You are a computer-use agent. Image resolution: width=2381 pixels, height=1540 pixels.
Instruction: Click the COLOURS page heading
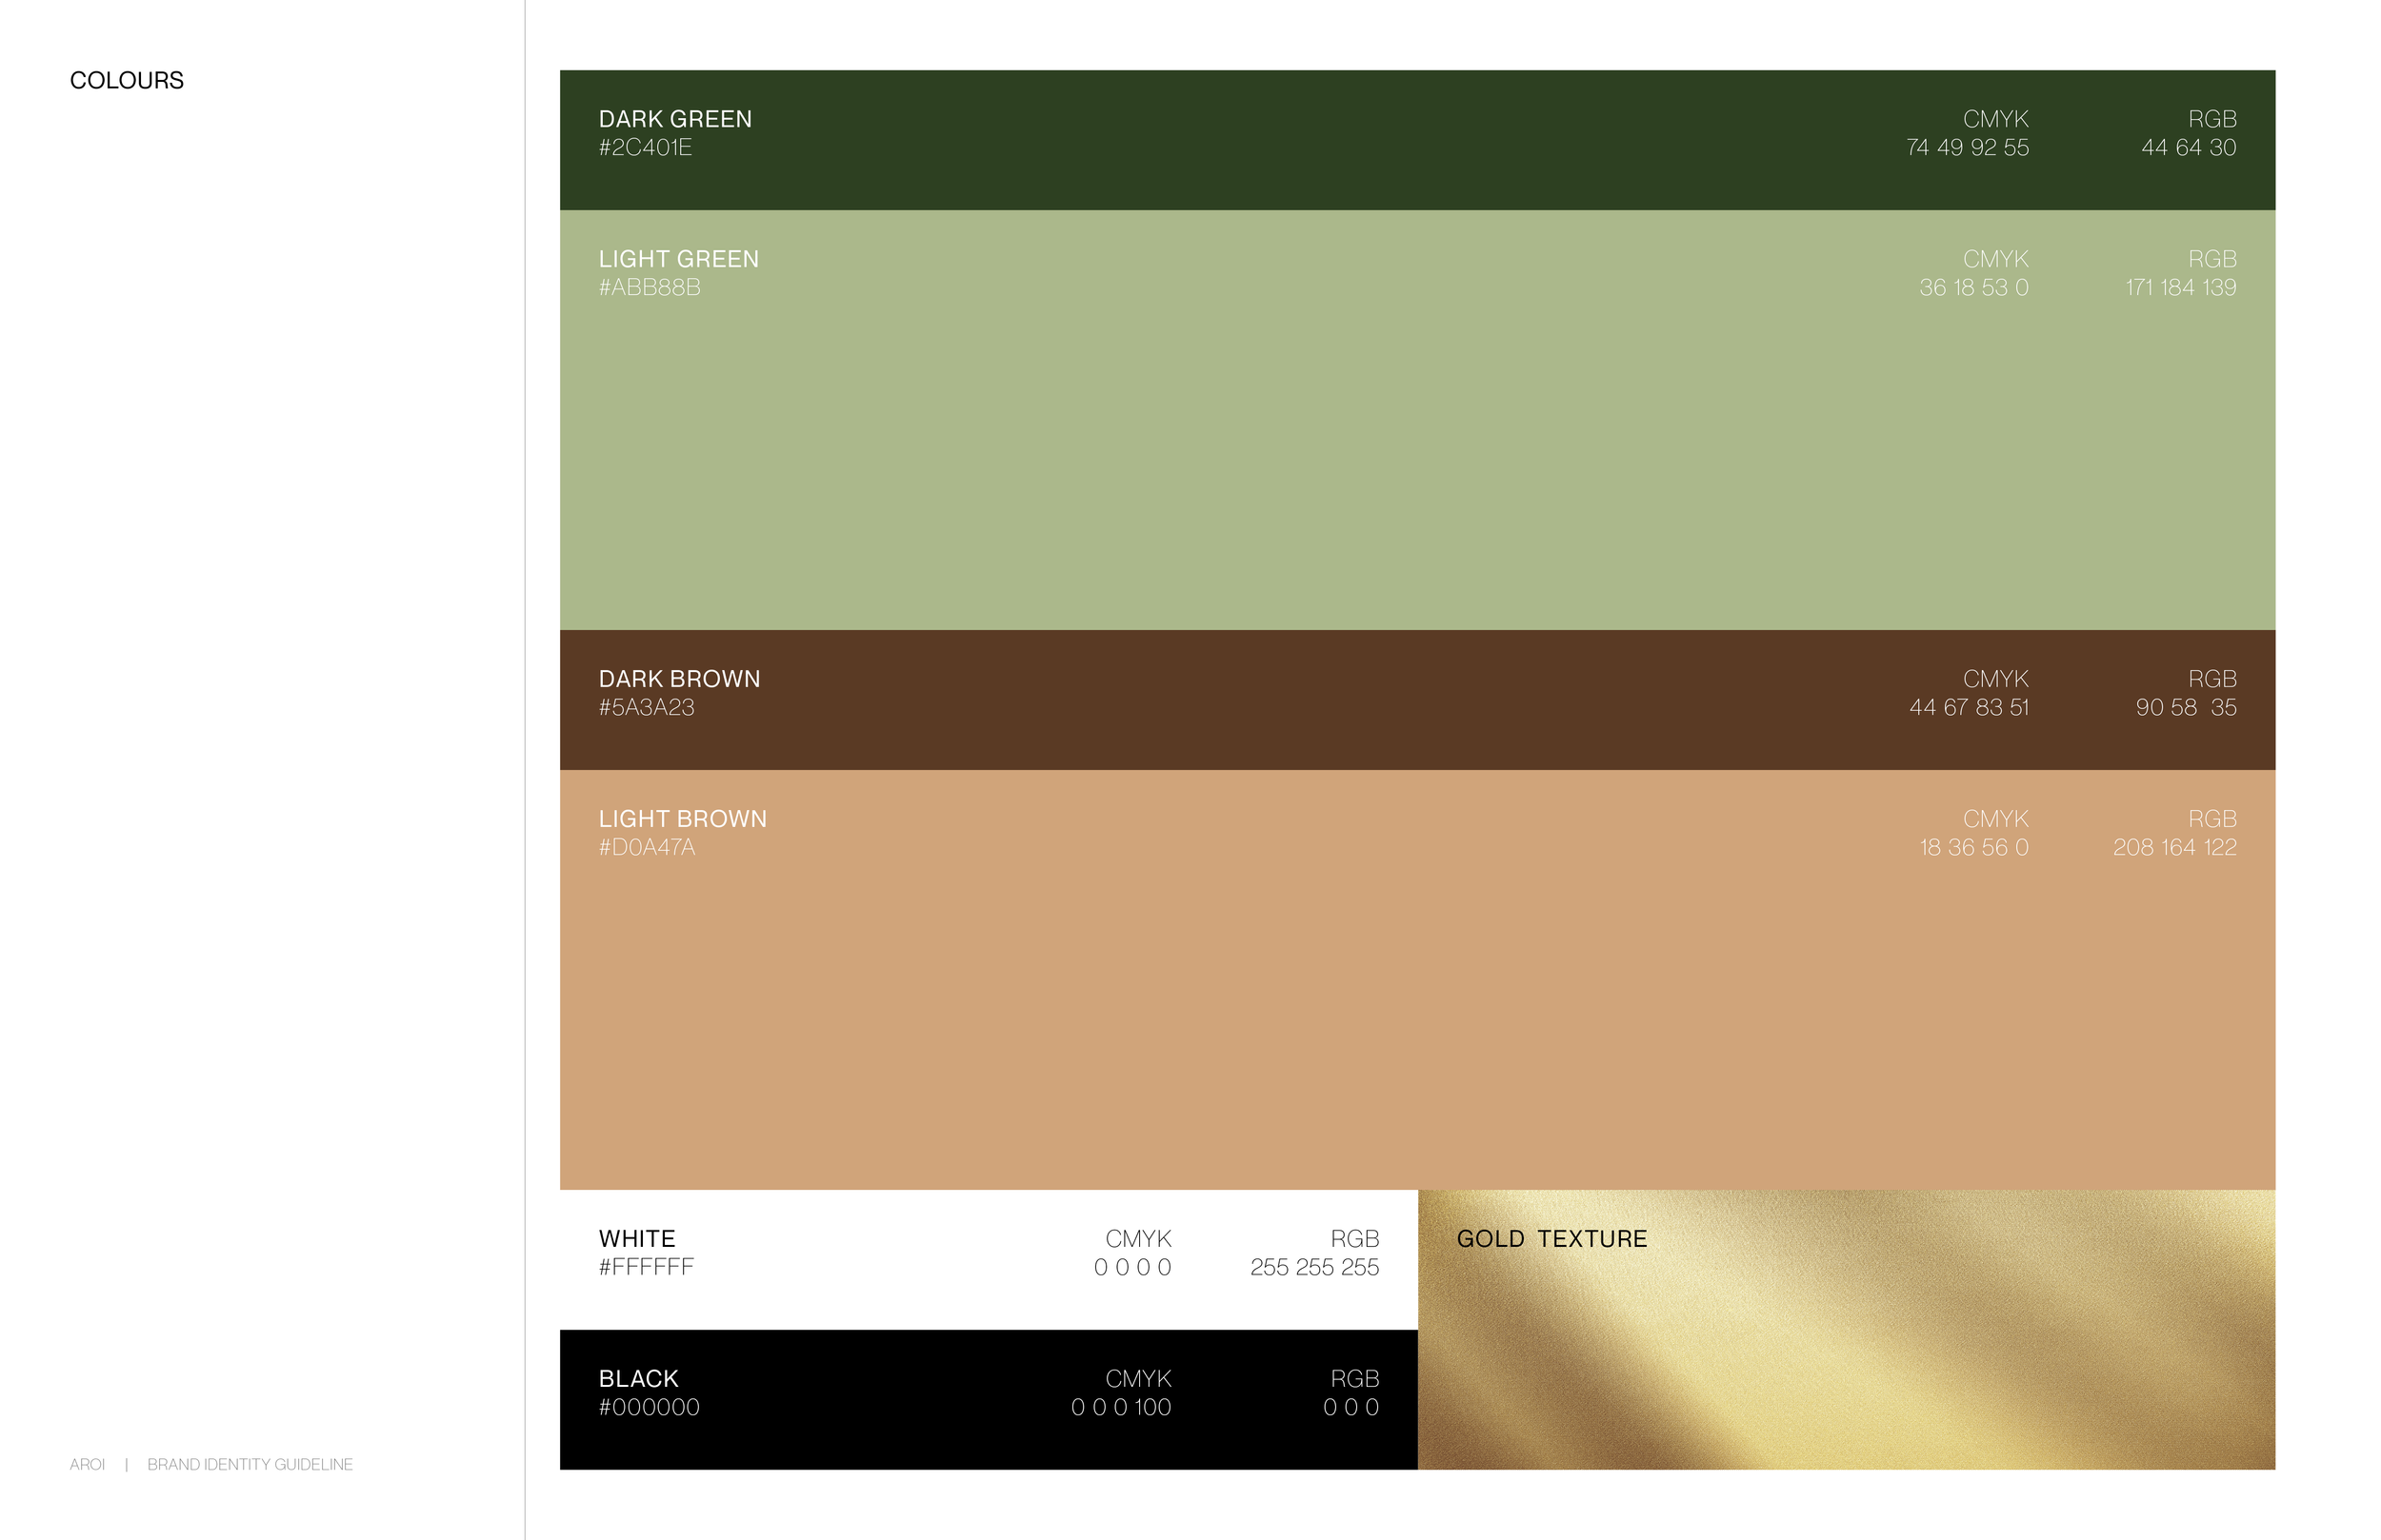pyautogui.click(x=127, y=80)
